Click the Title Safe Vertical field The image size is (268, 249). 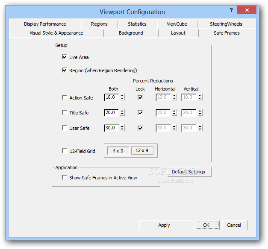(x=189, y=113)
